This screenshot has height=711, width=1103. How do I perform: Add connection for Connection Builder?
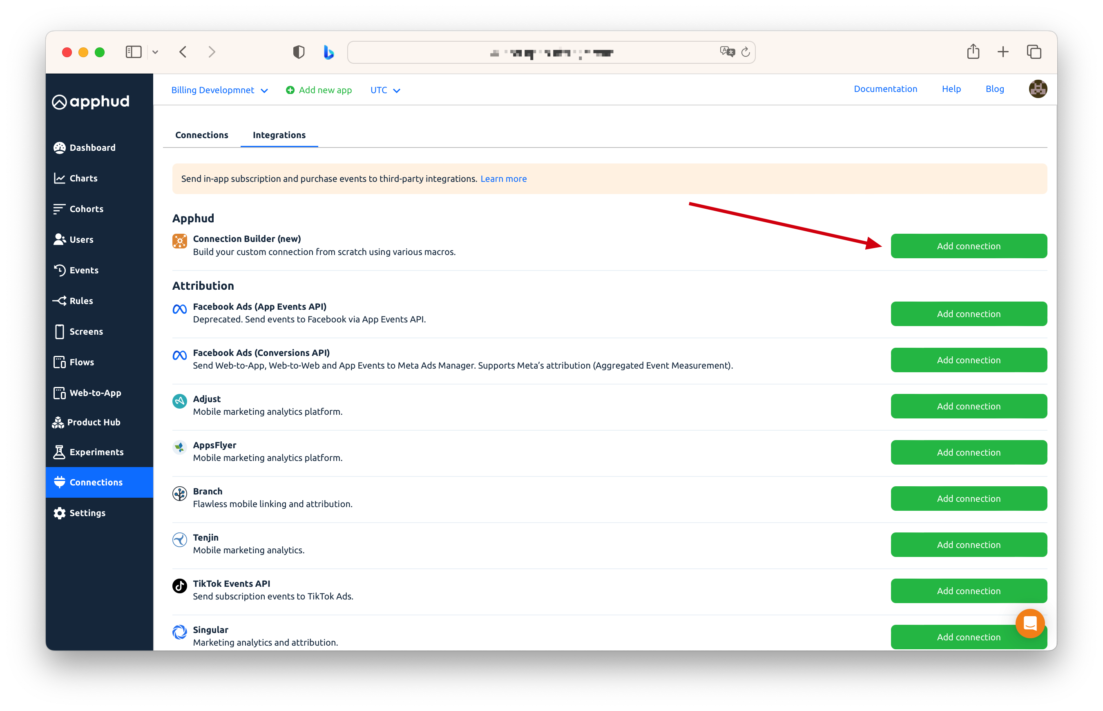[x=968, y=246]
